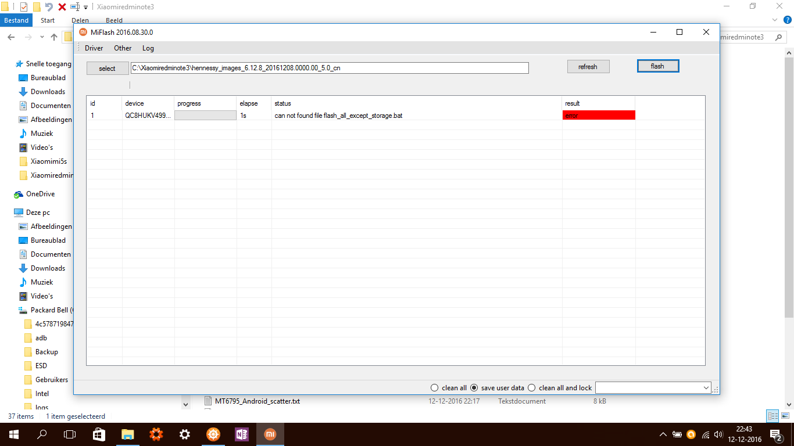Click the new folder quick access icon
Screen dimensions: 794x446
37,7
